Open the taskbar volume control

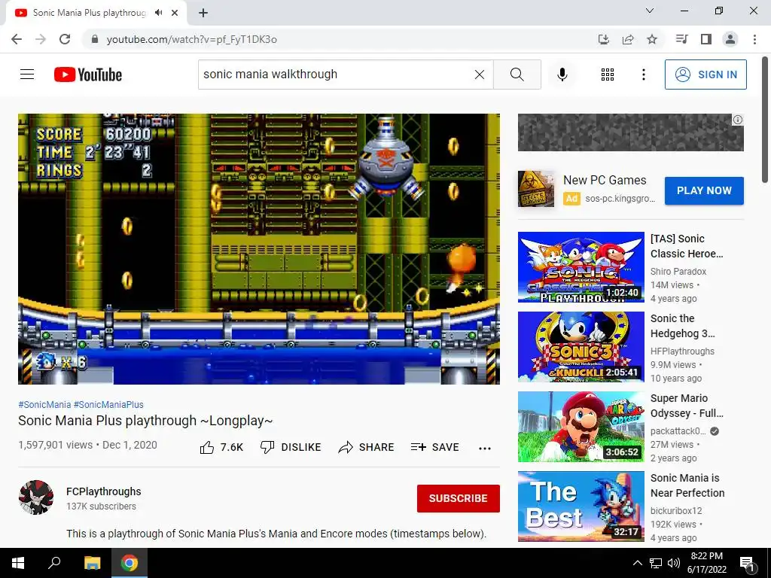(674, 563)
